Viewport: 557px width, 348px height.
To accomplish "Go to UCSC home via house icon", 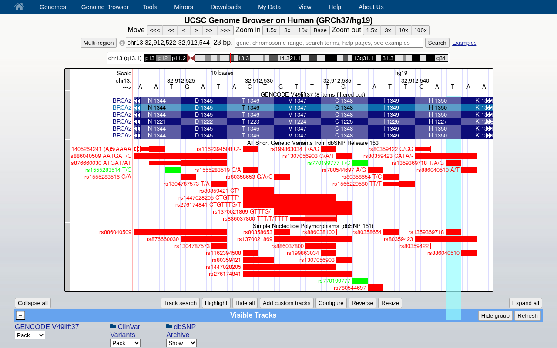I will point(19,7).
